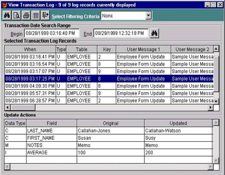This screenshot has height=175, width=225.
Task: Click the vertical scrollbar thumb of log records
Action: [x=216, y=74]
